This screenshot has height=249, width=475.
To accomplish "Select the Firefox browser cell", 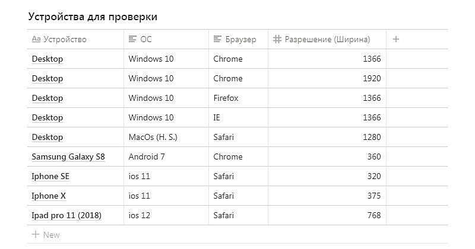I will pos(239,98).
